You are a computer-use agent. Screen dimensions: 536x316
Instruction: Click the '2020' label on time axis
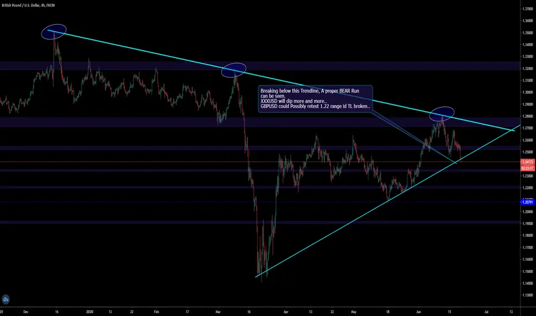pyautogui.click(x=90, y=311)
